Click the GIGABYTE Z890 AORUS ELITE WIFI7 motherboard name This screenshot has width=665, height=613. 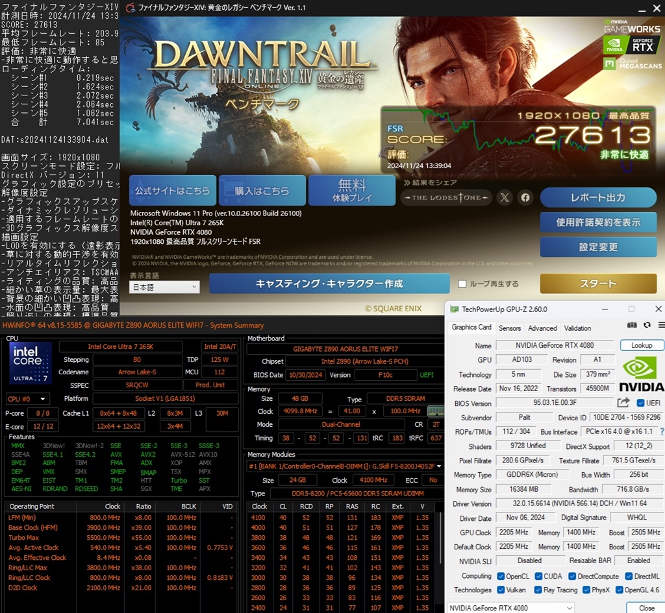pyautogui.click(x=345, y=349)
